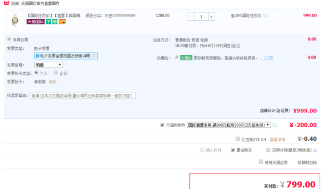Click the store name 天猫国际官方直营国内
The height and width of the screenshot is (189, 326).
(x=40, y=4)
